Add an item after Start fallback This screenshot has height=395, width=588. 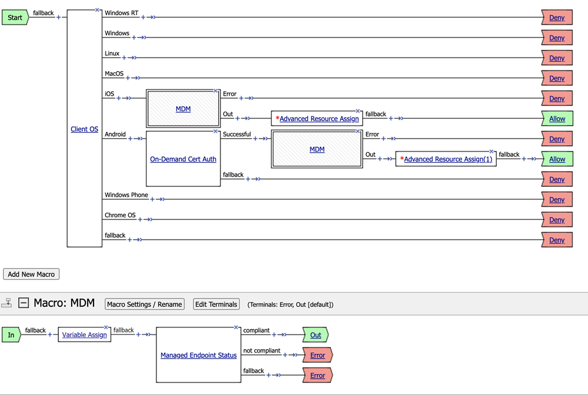58,18
